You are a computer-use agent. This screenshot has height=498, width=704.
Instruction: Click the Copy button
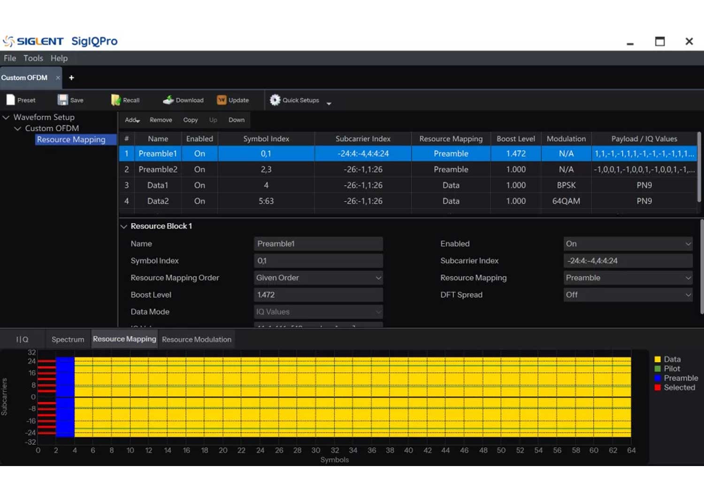(x=190, y=120)
